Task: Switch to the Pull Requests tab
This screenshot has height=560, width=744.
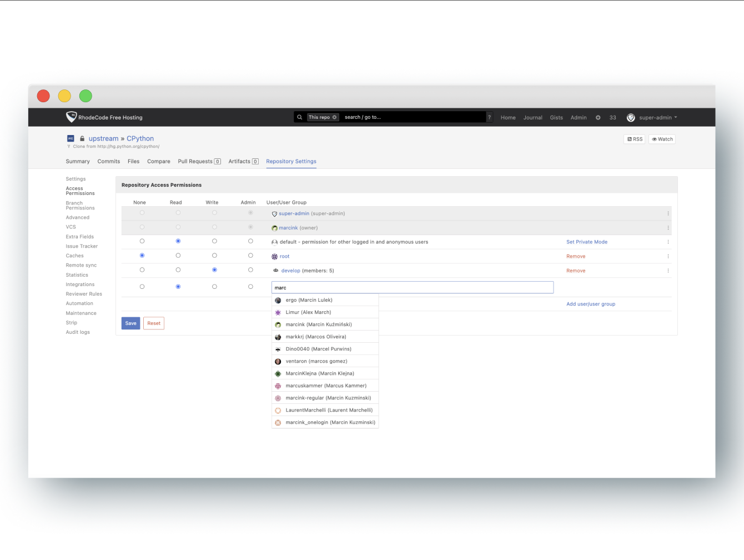Action: point(195,161)
